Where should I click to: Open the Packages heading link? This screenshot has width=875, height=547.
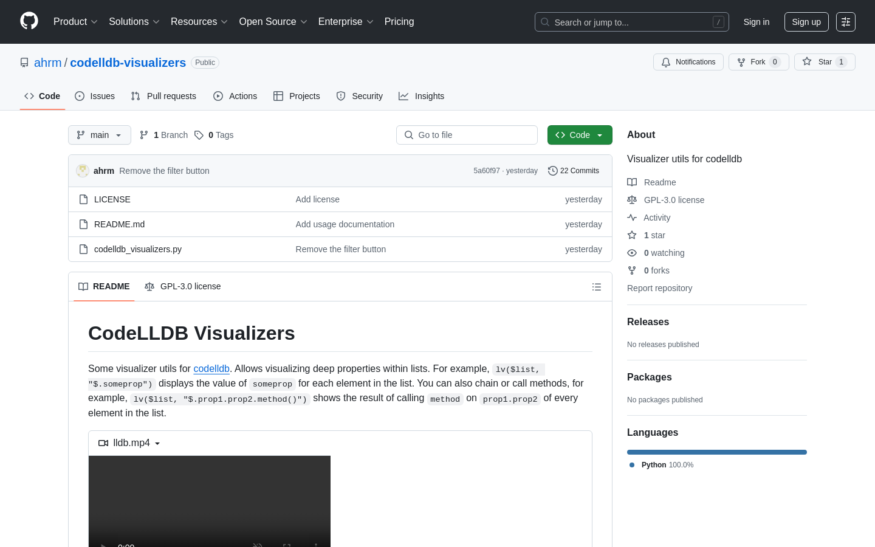[649, 377]
